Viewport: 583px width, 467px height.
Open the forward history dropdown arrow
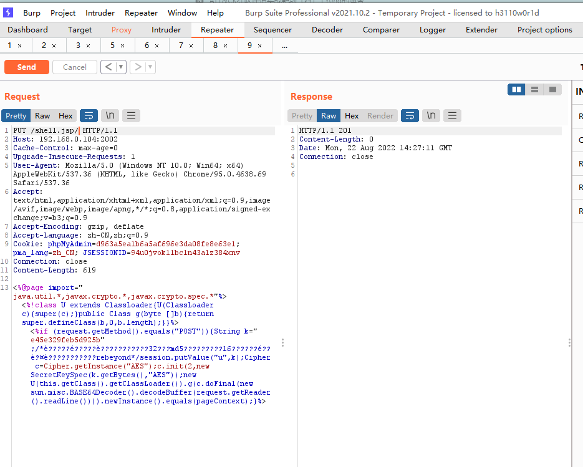pyautogui.click(x=150, y=67)
